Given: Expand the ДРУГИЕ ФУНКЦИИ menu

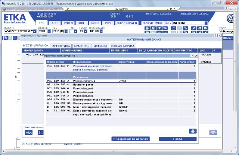Looking at the screenshot, I should [x=157, y=23].
